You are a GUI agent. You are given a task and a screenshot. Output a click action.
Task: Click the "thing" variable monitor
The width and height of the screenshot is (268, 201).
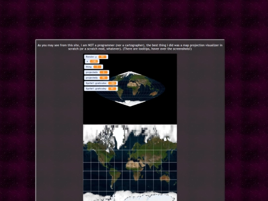93,67
